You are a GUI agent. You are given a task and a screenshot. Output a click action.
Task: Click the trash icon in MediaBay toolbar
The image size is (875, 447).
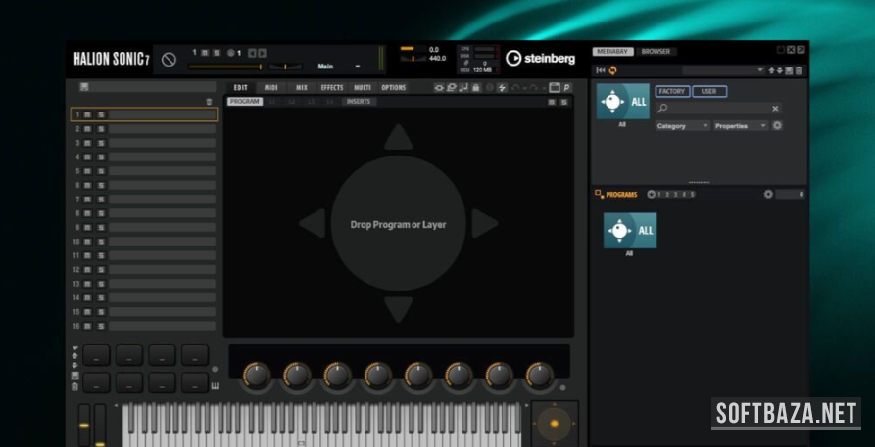[799, 70]
